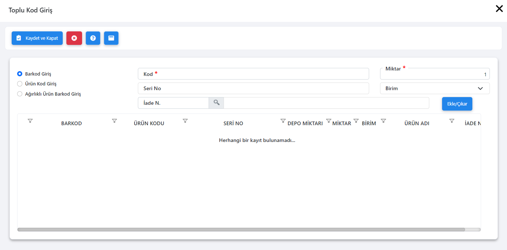
Task: Select the Barkod Giriş radio button
Action: click(20, 74)
